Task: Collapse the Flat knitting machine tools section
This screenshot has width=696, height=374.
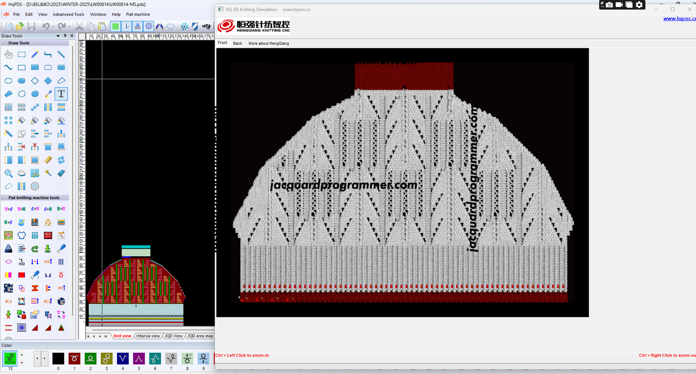Action: click(4, 197)
